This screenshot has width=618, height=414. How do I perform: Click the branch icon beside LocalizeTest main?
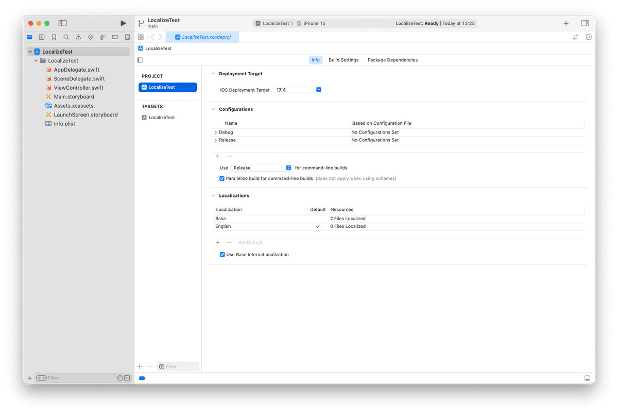click(x=141, y=23)
